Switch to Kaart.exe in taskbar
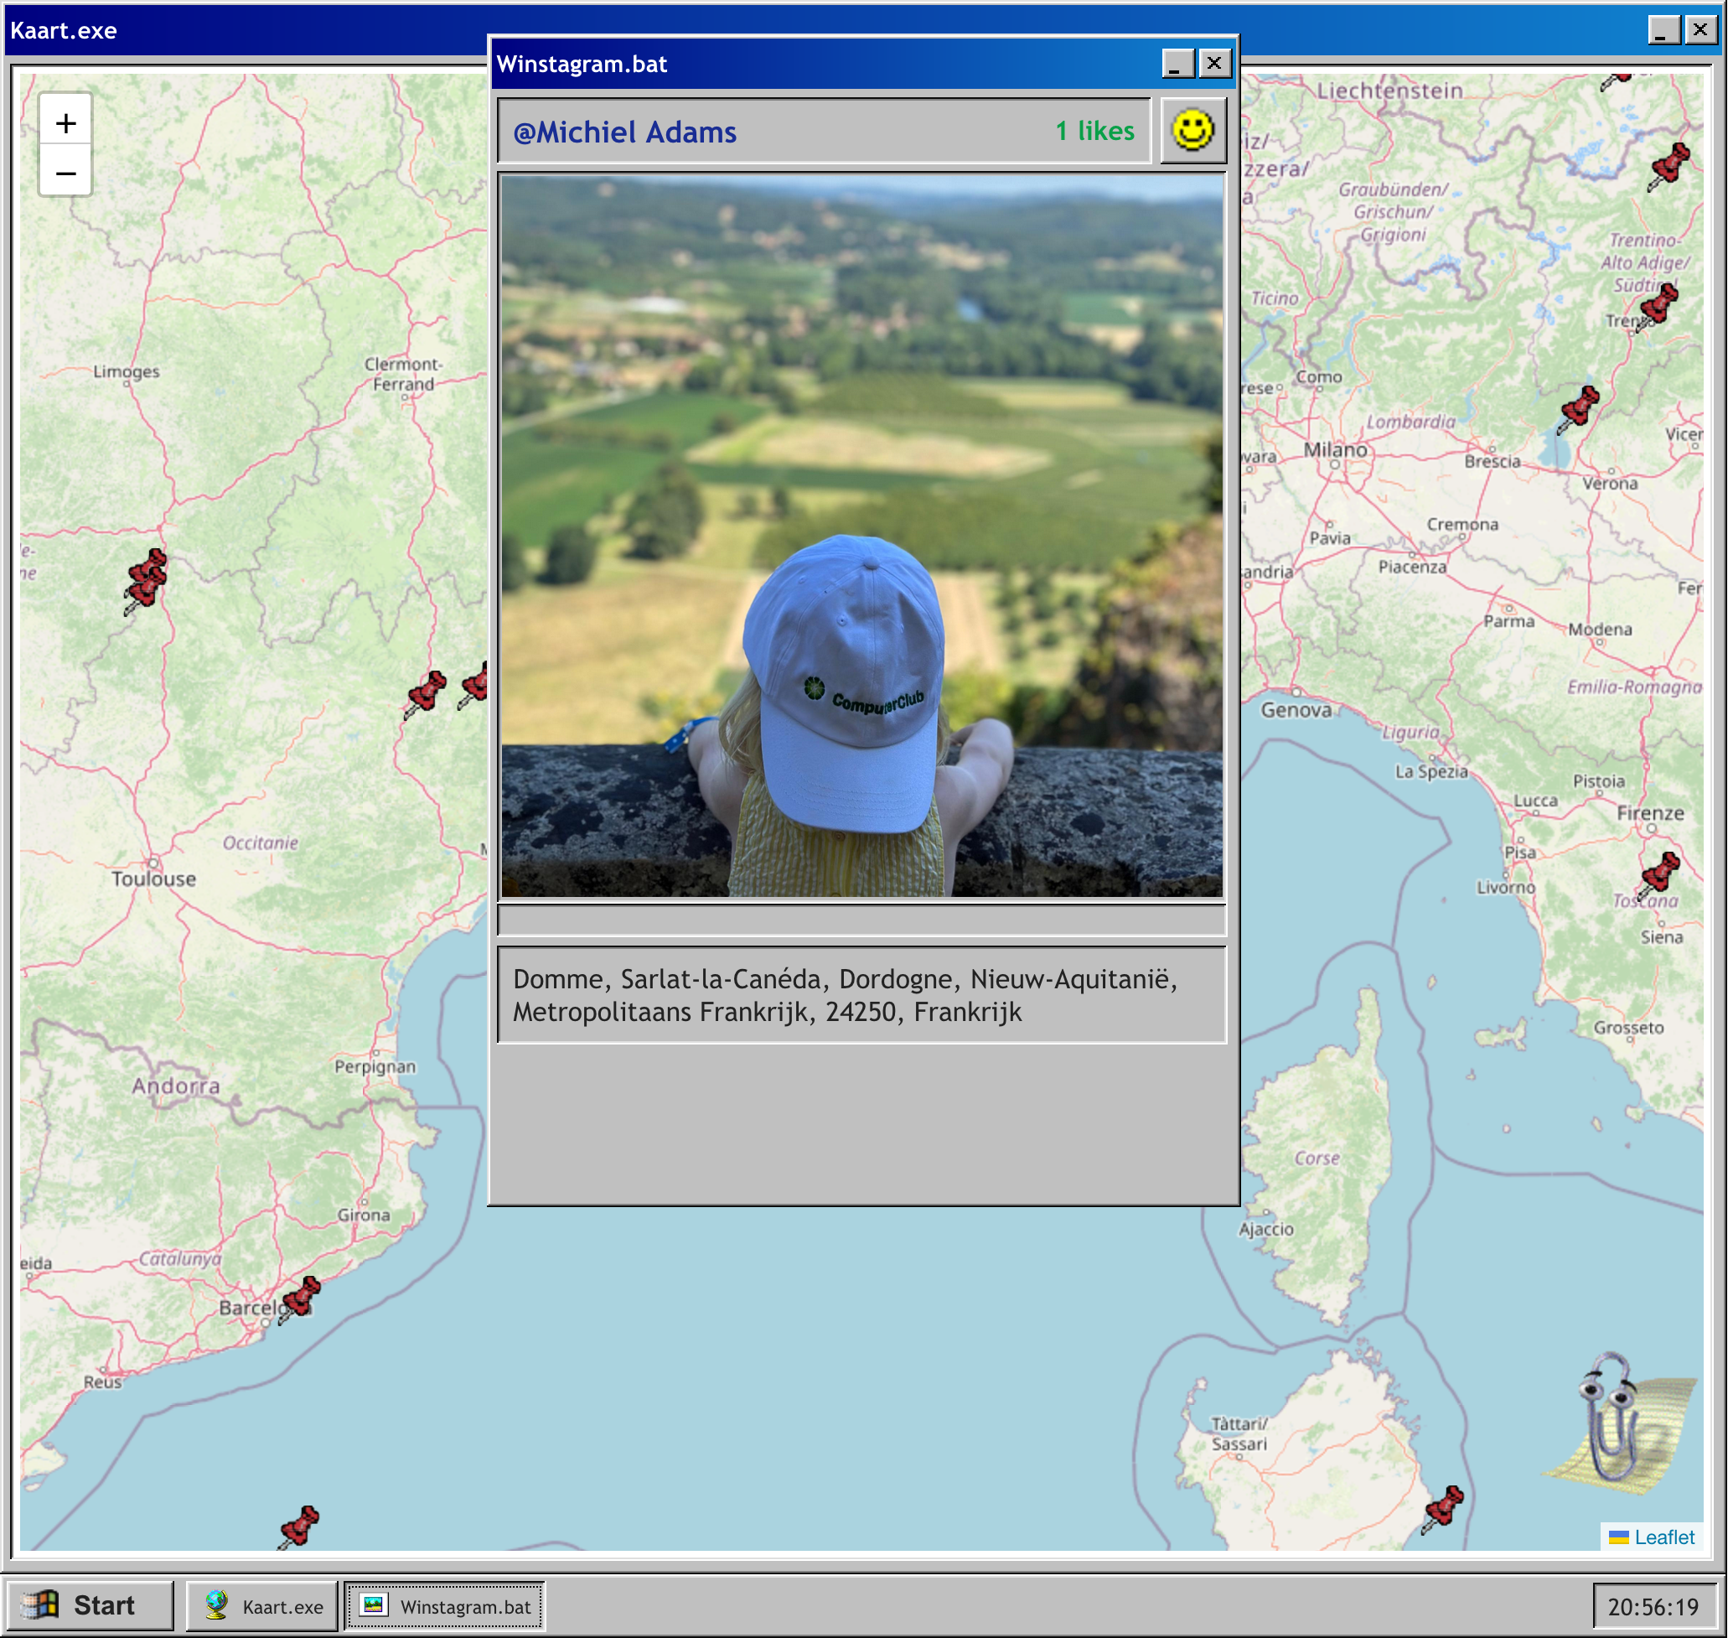Viewport: 1728px width, 1638px height. pyautogui.click(x=262, y=1605)
